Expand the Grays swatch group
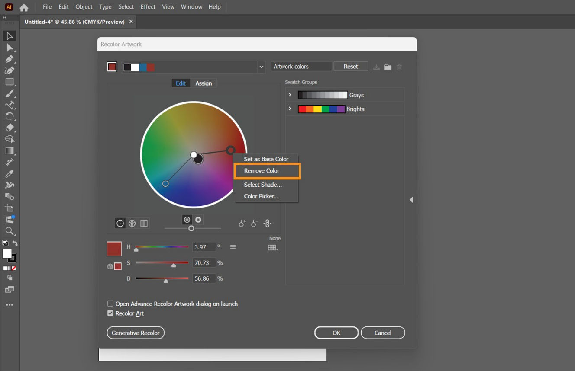Image resolution: width=575 pixels, height=371 pixels. coord(290,95)
